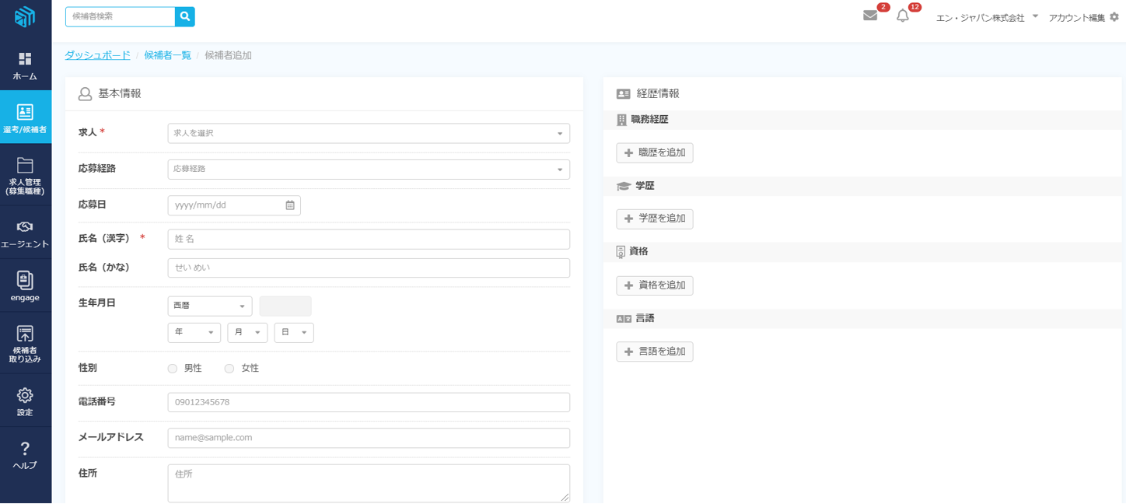Open the birth 月 dropdown
The image size is (1126, 504).
tap(247, 333)
